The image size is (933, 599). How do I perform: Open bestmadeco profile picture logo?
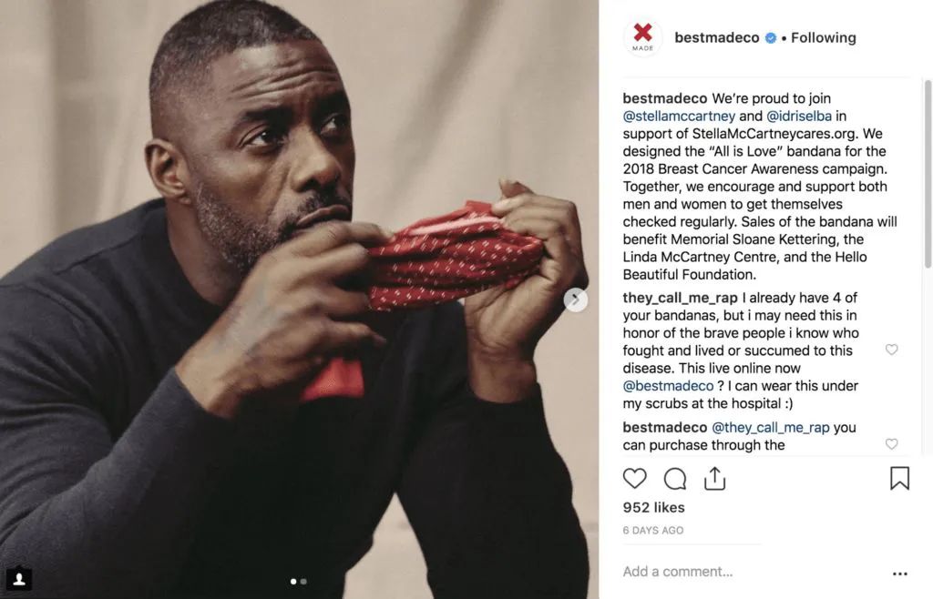[642, 37]
